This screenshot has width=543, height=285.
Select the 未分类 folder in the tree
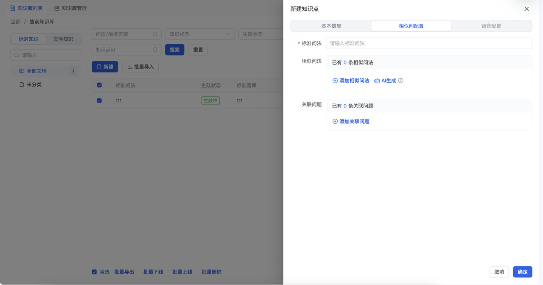click(34, 85)
